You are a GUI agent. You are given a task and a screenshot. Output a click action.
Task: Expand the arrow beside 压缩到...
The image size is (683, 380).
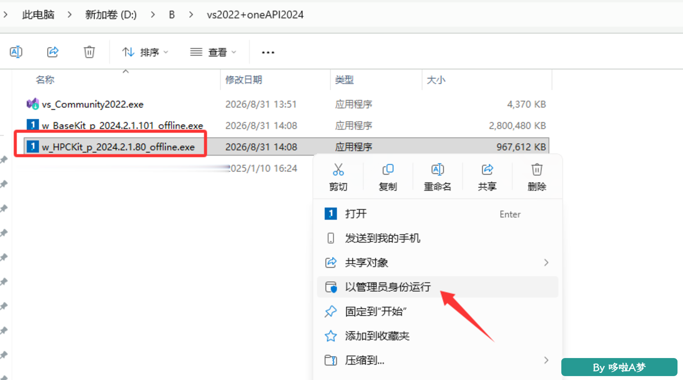click(x=546, y=360)
